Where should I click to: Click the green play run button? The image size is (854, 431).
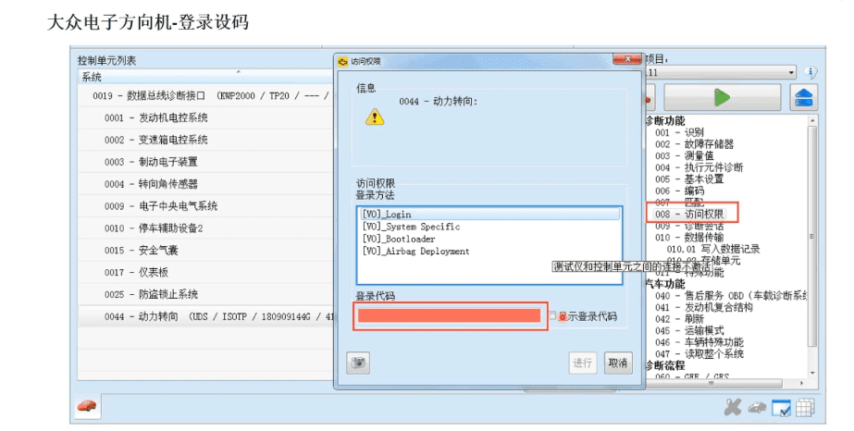point(722,97)
